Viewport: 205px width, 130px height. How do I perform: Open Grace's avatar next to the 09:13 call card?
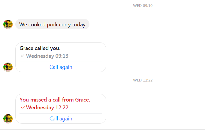pyautogui.click(x=8, y=67)
